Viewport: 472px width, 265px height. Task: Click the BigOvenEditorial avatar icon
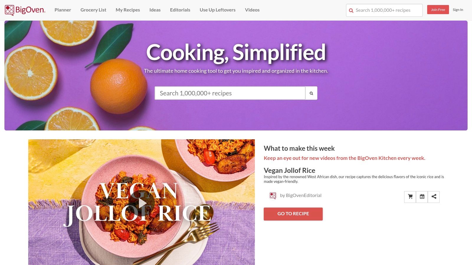pos(273,196)
